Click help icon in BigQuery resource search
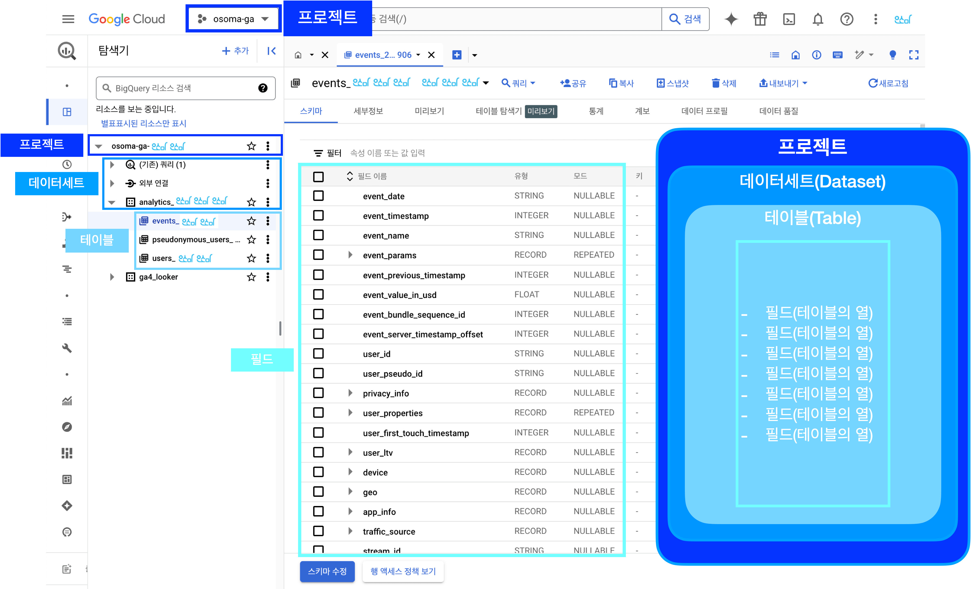The width and height of the screenshot is (971, 589). coord(263,88)
